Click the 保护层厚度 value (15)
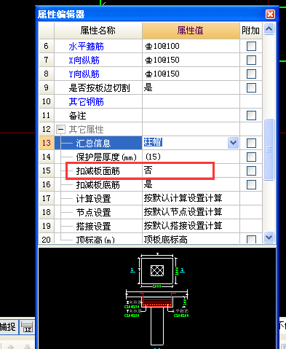 [x=153, y=157]
